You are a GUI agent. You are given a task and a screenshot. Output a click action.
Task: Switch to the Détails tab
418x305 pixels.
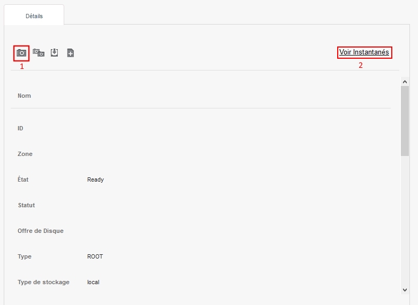tap(34, 16)
